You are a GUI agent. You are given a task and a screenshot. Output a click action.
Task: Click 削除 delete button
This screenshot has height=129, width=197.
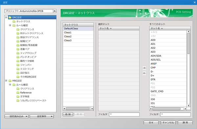(79, 114)
